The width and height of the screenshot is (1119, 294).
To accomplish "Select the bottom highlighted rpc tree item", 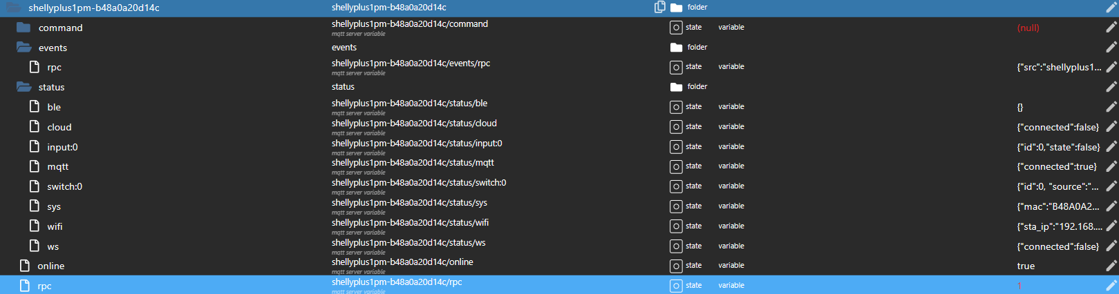I will point(45,286).
